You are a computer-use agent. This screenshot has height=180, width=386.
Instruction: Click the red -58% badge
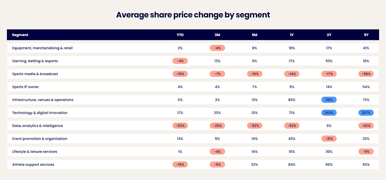(x=366, y=74)
